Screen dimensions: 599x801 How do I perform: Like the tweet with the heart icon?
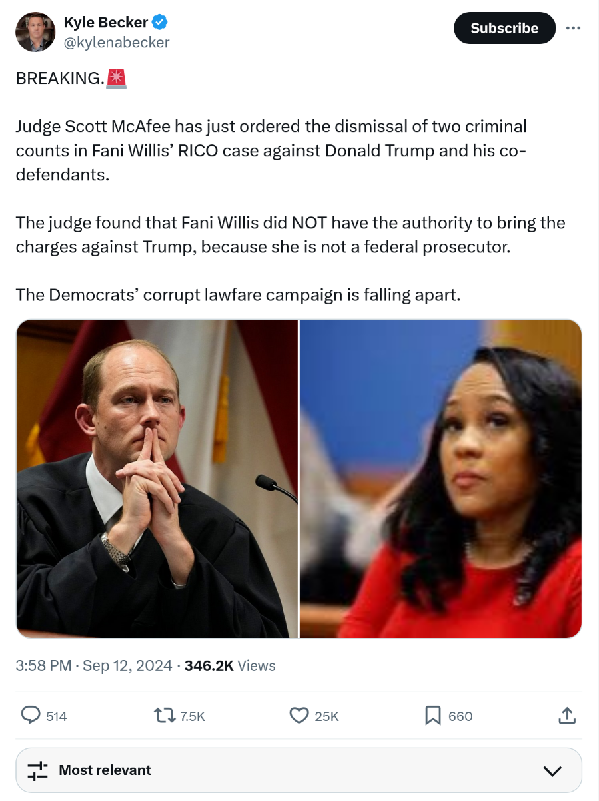point(298,716)
